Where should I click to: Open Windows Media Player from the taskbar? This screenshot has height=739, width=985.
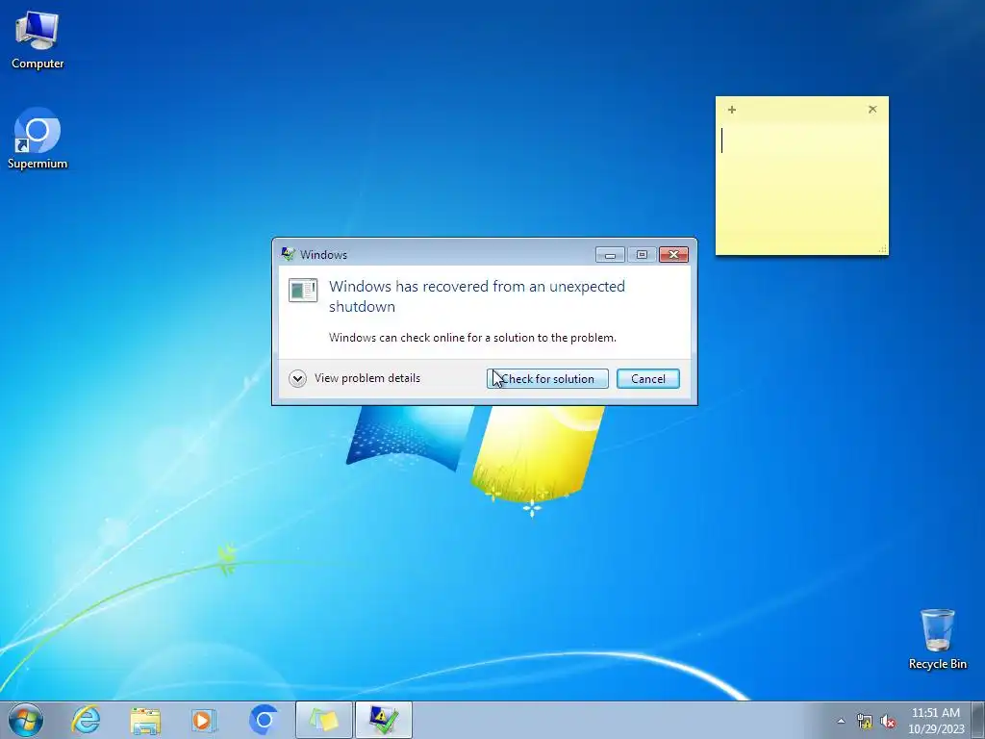pyautogui.click(x=204, y=720)
